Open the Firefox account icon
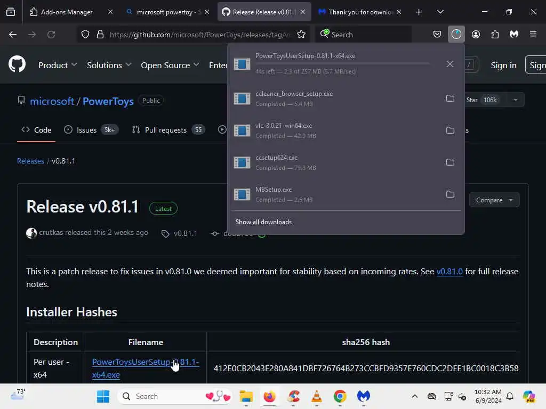The image size is (546, 409). click(476, 35)
